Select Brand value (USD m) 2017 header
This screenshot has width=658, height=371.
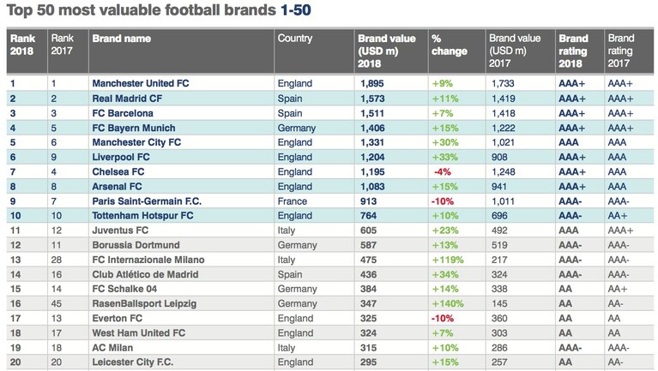pos(515,51)
